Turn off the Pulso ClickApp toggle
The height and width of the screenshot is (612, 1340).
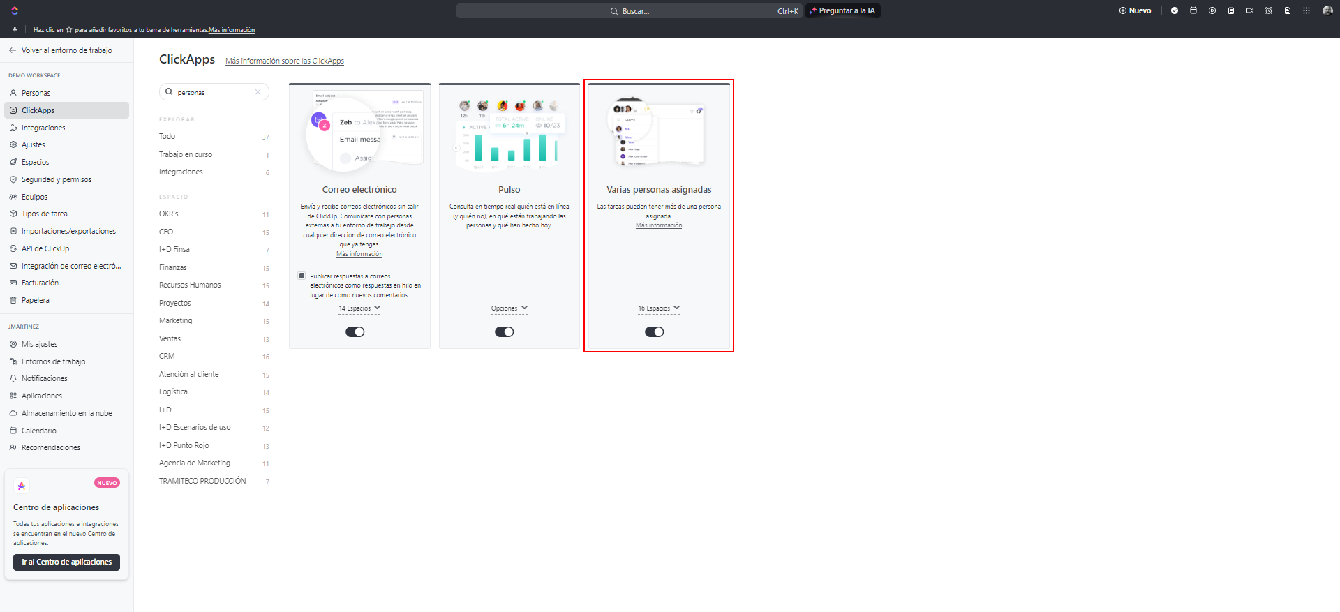[505, 332]
